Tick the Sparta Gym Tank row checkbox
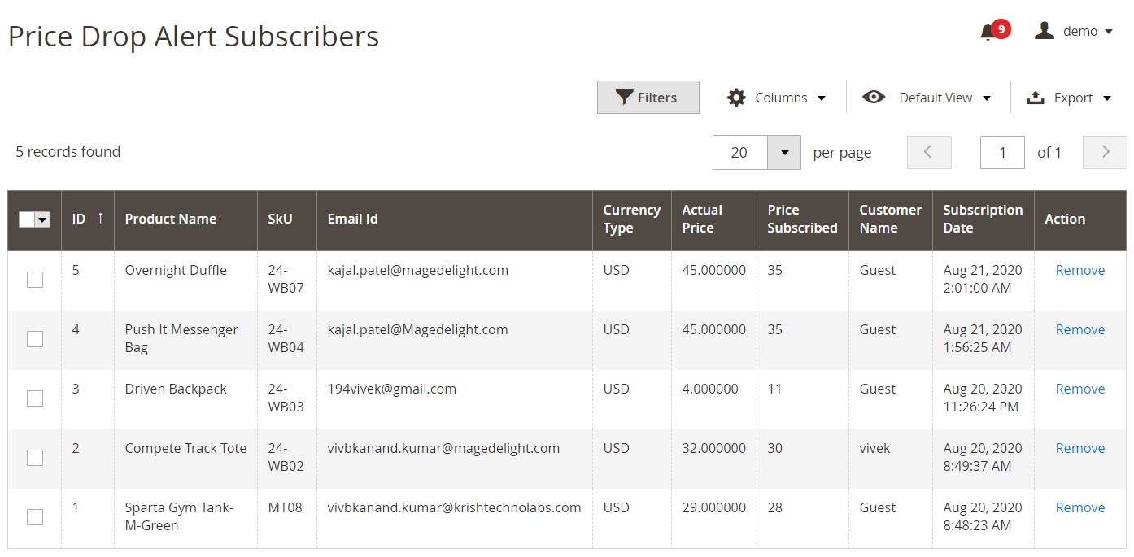The image size is (1134, 557). pos(35,517)
